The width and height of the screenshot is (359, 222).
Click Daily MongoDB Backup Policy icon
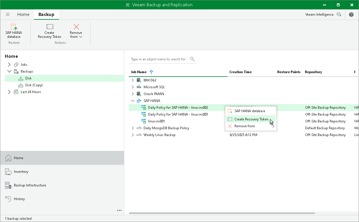click(139, 128)
